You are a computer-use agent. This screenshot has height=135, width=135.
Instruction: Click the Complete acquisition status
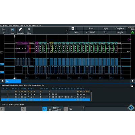pyautogui.click(x=119, y=29)
